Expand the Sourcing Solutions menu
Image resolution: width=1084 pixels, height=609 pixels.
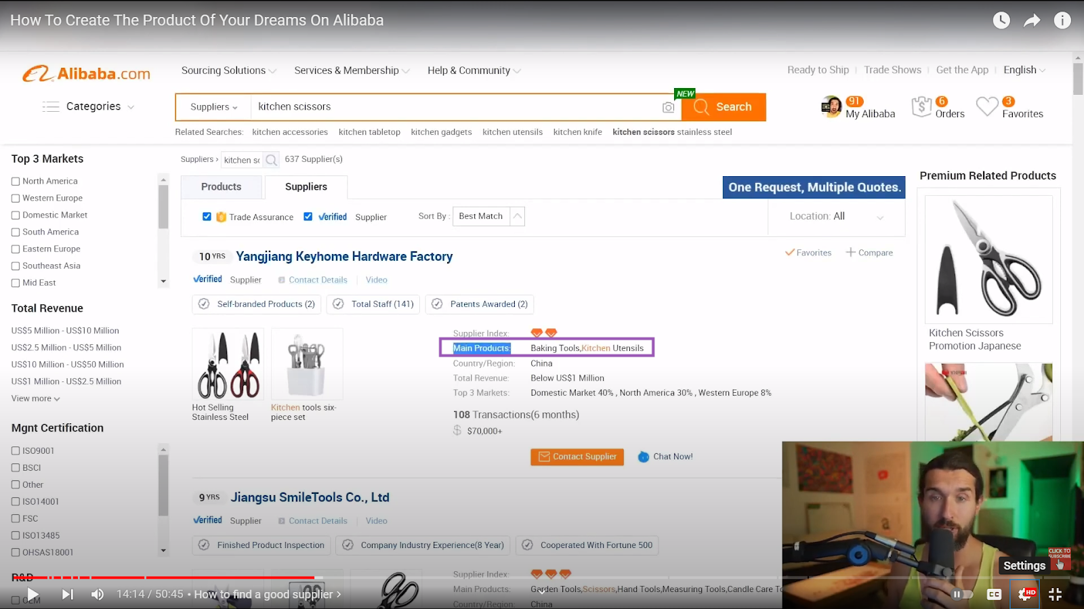pos(228,70)
